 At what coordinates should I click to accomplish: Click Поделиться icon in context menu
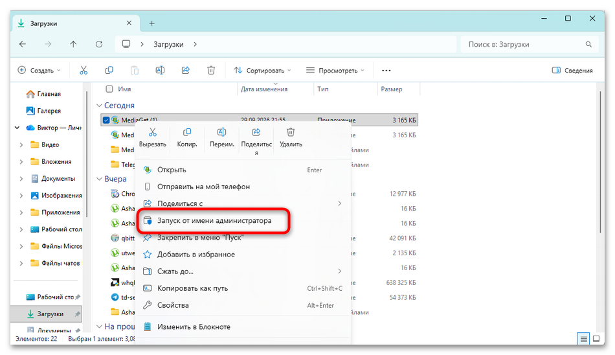tap(256, 132)
